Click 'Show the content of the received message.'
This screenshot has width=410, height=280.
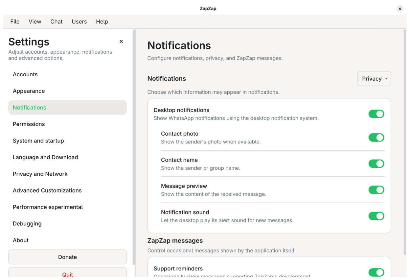[x=214, y=194]
